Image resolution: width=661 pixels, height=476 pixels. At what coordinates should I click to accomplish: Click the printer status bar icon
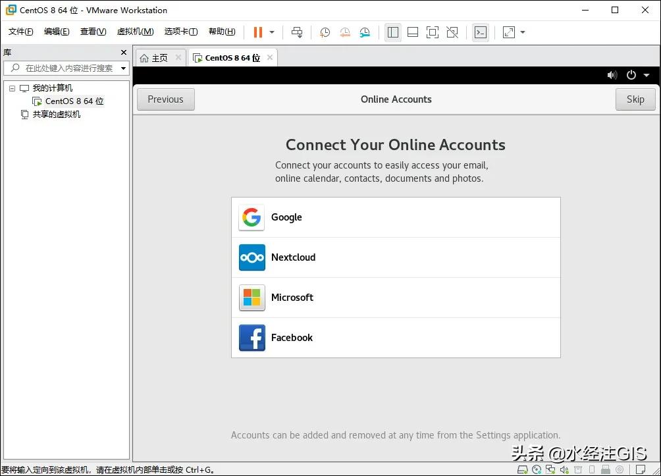tap(578, 469)
